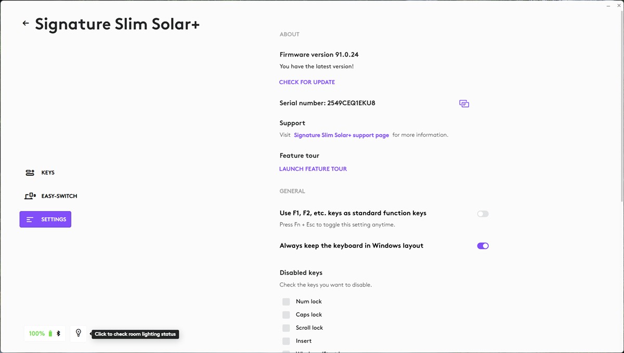The image size is (624, 353).
Task: Check the Caps lock checkbox
Action: 286,315
